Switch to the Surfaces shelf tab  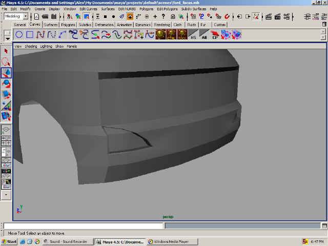tap(51, 24)
